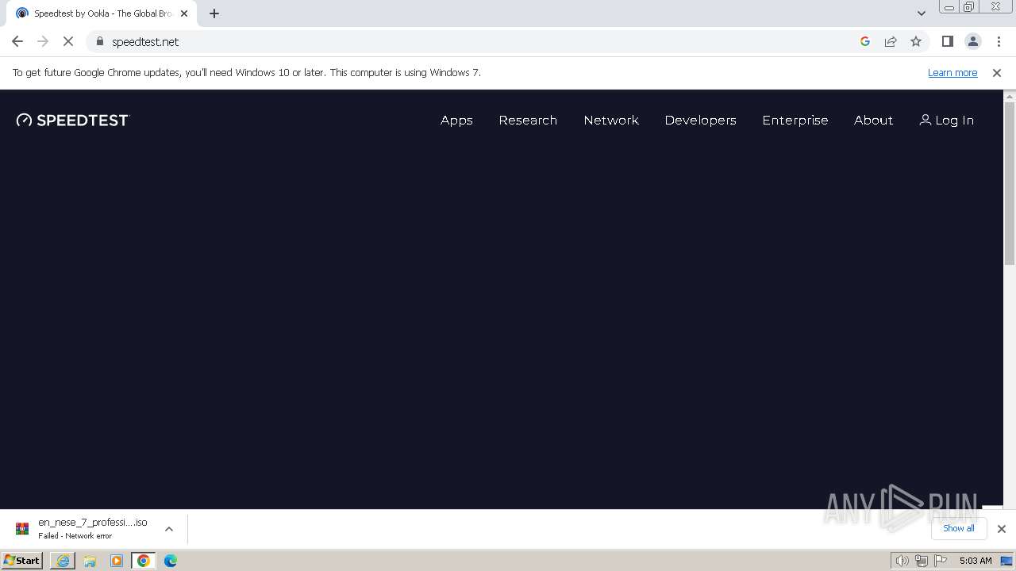Share this page icon
The height and width of the screenshot is (571, 1016).
click(x=891, y=41)
